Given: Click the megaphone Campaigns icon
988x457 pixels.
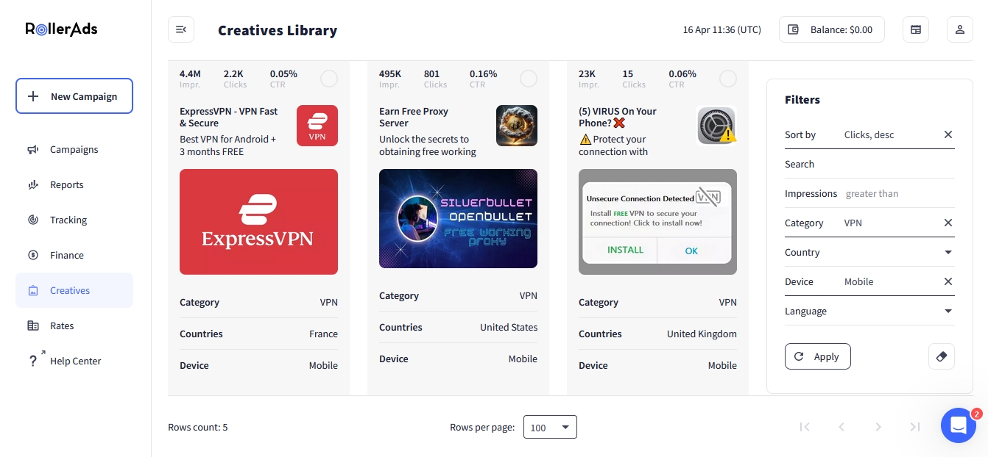Looking at the screenshot, I should [32, 150].
